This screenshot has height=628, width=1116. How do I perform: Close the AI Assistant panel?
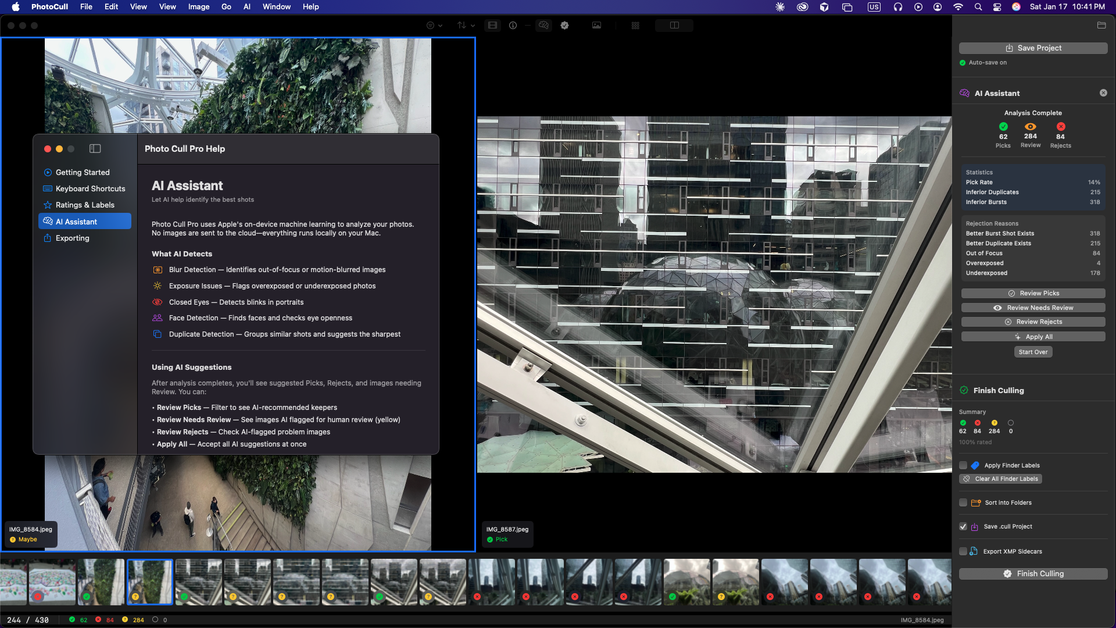tap(1103, 93)
